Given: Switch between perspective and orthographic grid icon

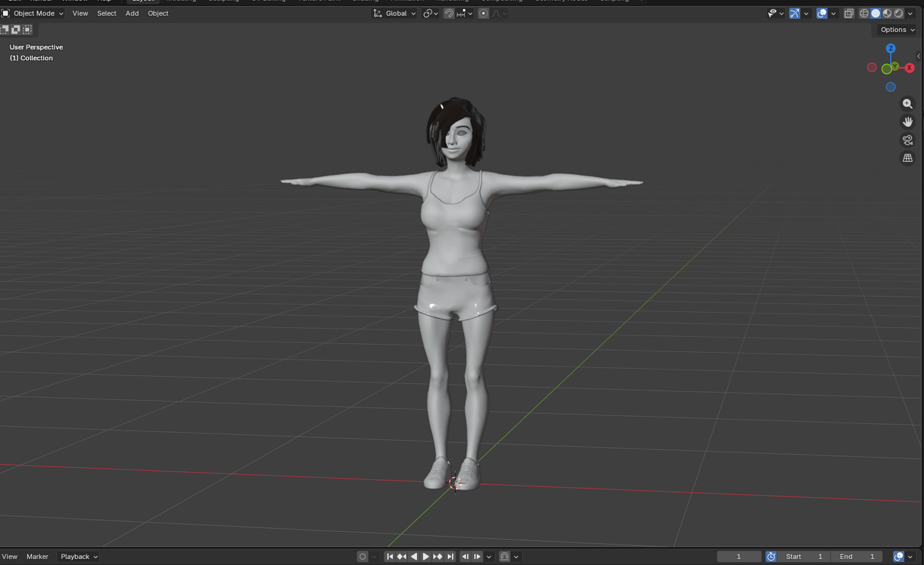Looking at the screenshot, I should tap(907, 158).
